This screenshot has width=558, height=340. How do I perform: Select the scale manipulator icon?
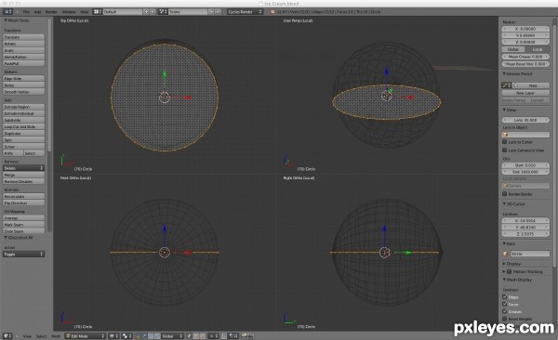(x=157, y=336)
